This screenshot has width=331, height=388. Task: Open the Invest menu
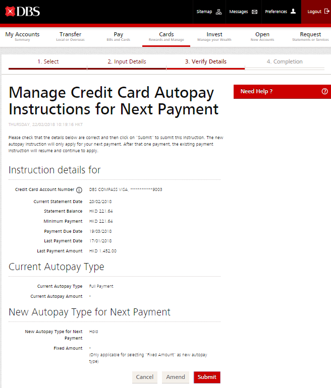214,36
